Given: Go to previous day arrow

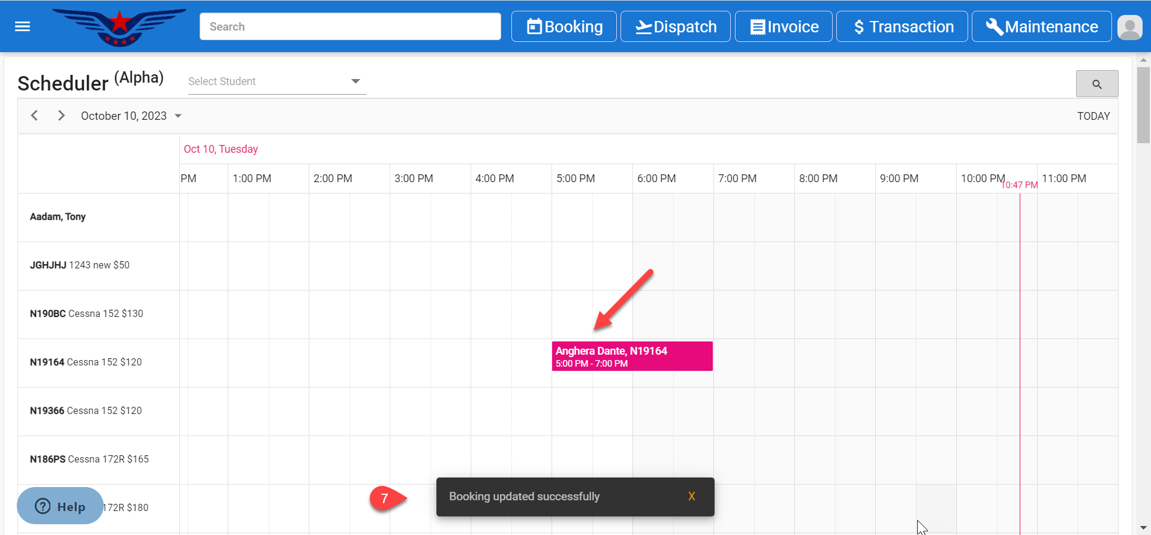Looking at the screenshot, I should [x=34, y=116].
